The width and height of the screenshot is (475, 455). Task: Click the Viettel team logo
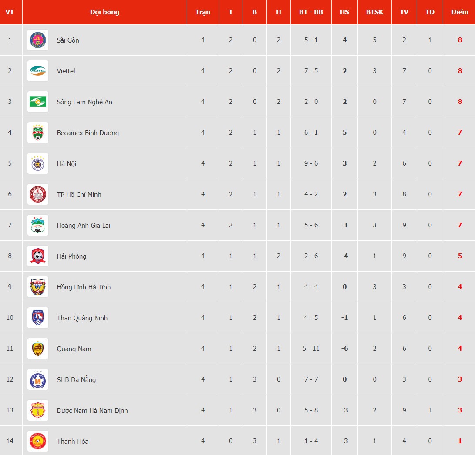coord(38,71)
